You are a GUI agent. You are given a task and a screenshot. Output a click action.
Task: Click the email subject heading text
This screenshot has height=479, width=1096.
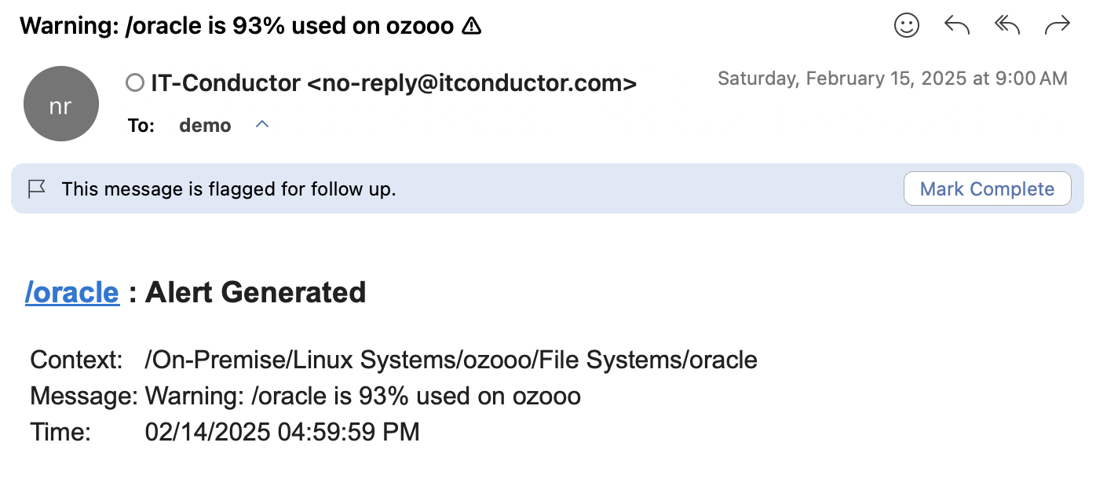click(237, 26)
